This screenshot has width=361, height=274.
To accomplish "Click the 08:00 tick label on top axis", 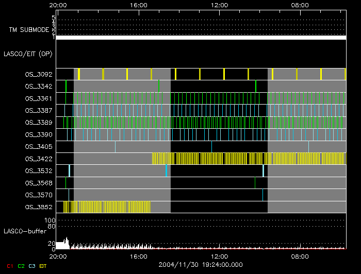I will (x=300, y=5).
